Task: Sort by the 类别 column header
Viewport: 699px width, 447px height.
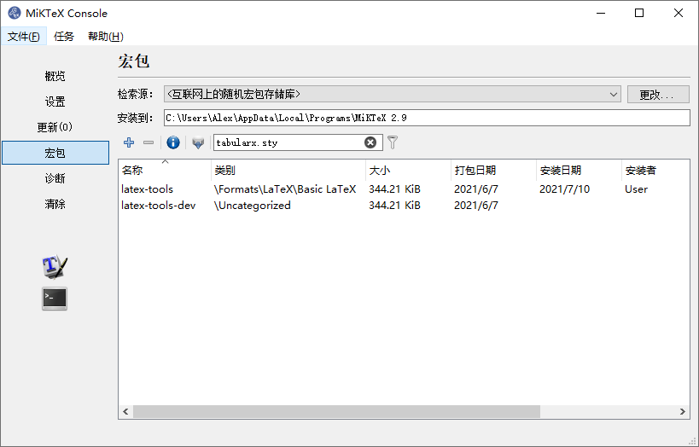Action: (288, 170)
